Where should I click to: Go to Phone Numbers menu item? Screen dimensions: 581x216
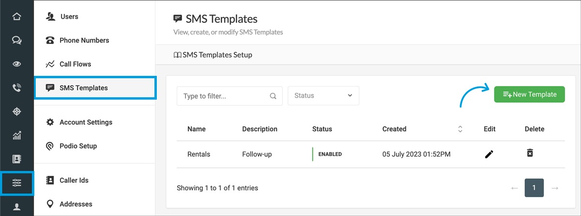tap(84, 40)
